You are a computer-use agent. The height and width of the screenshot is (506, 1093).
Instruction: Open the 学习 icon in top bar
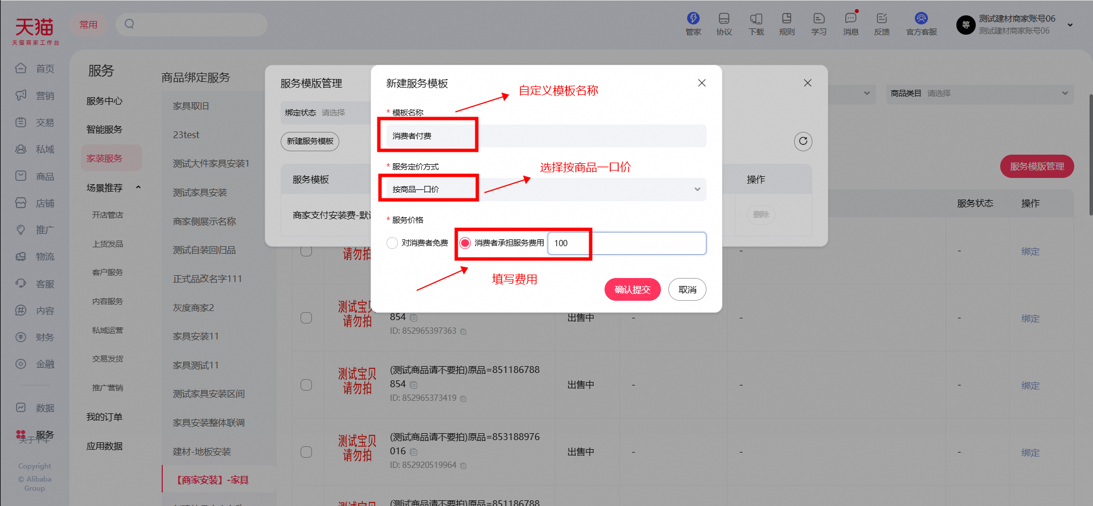click(x=819, y=24)
